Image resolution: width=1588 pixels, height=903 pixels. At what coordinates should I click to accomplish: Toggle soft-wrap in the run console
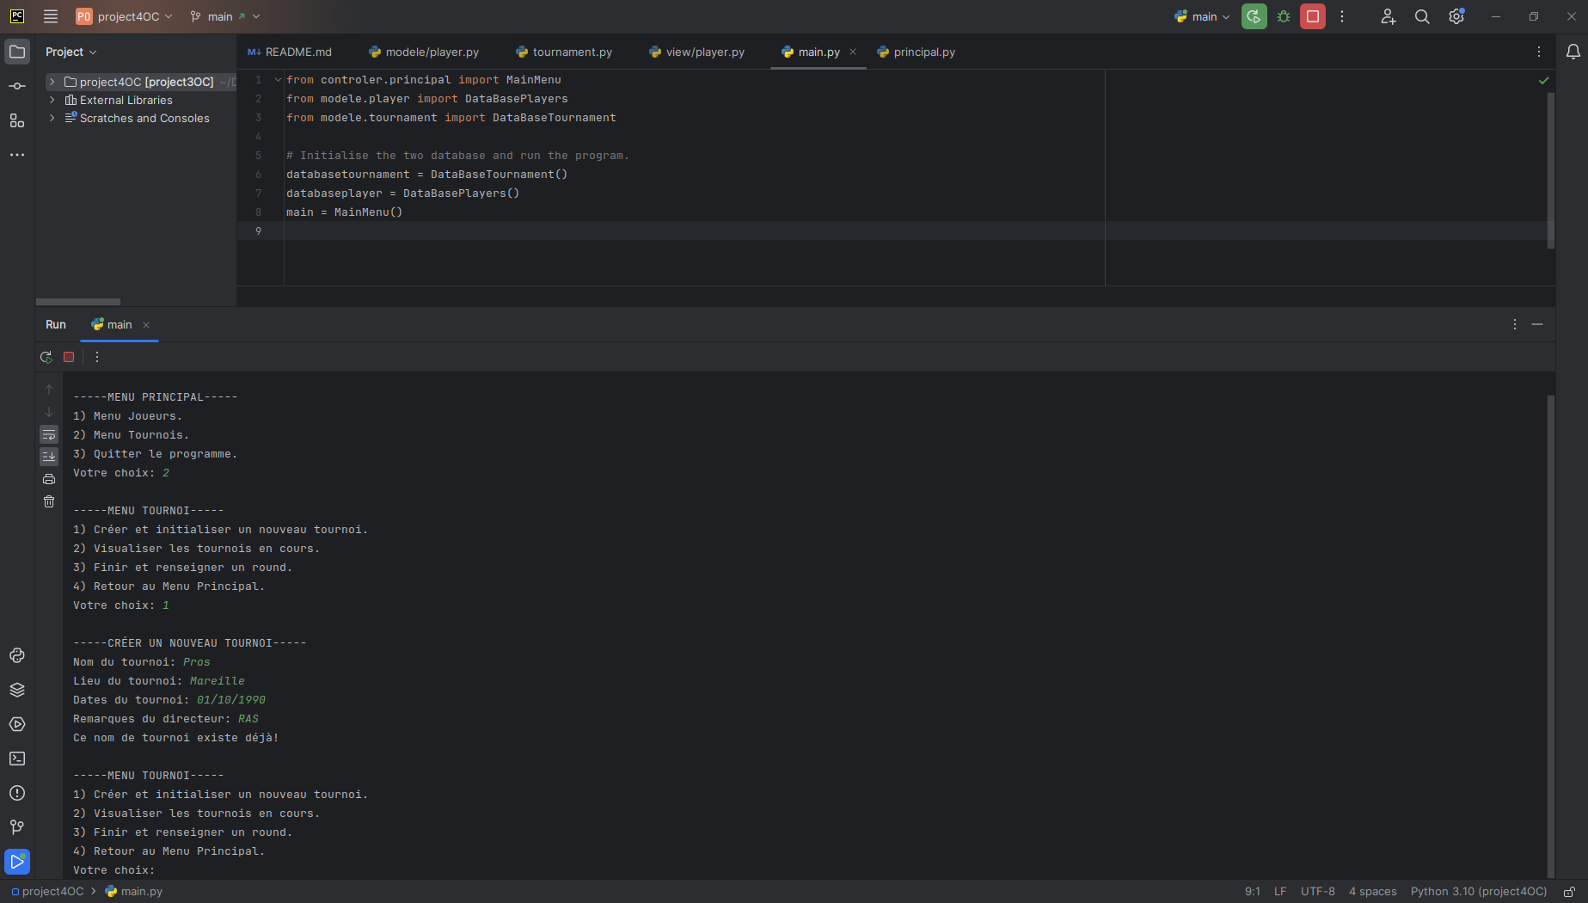click(49, 435)
